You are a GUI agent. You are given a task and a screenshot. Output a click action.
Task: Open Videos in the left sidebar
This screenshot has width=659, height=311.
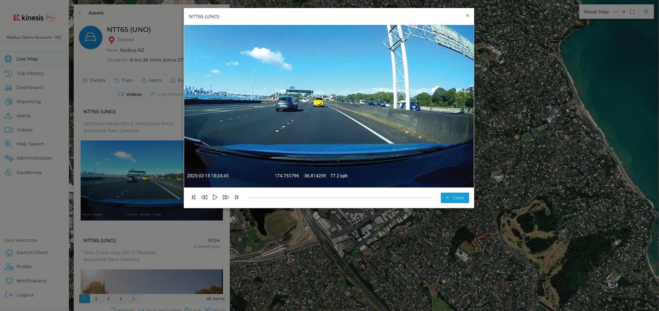[24, 130]
